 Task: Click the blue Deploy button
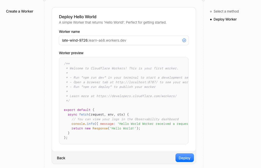coord(185,158)
